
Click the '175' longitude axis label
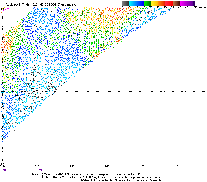click(177, 166)
